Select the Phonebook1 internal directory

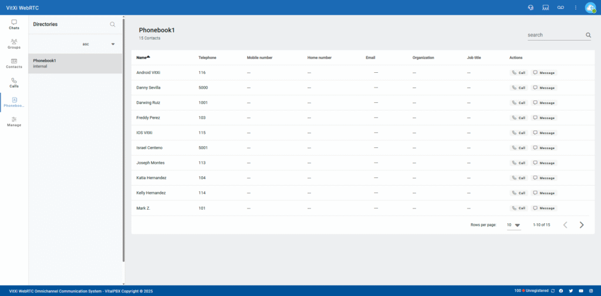point(75,63)
